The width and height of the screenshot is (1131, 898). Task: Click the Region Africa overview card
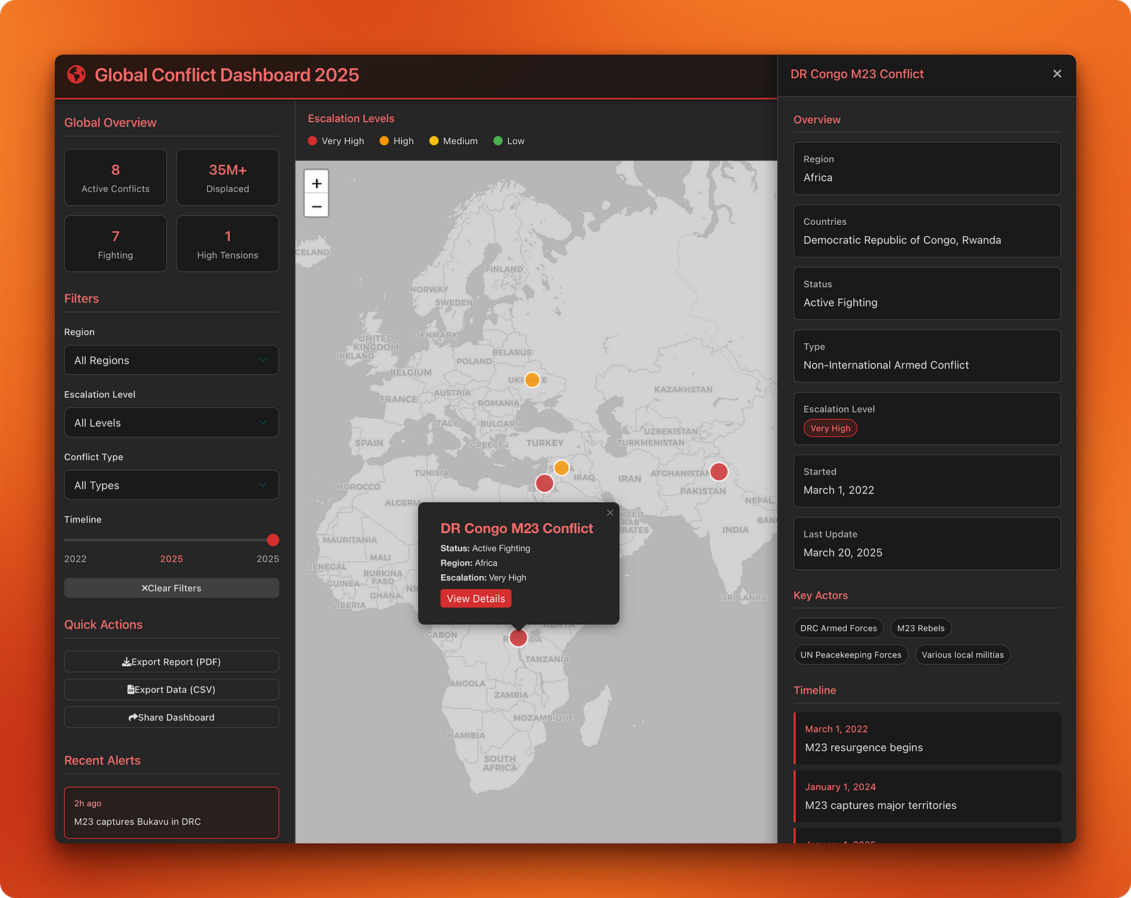click(x=927, y=168)
